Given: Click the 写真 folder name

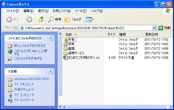Looking at the screenshot, I should [71, 44].
